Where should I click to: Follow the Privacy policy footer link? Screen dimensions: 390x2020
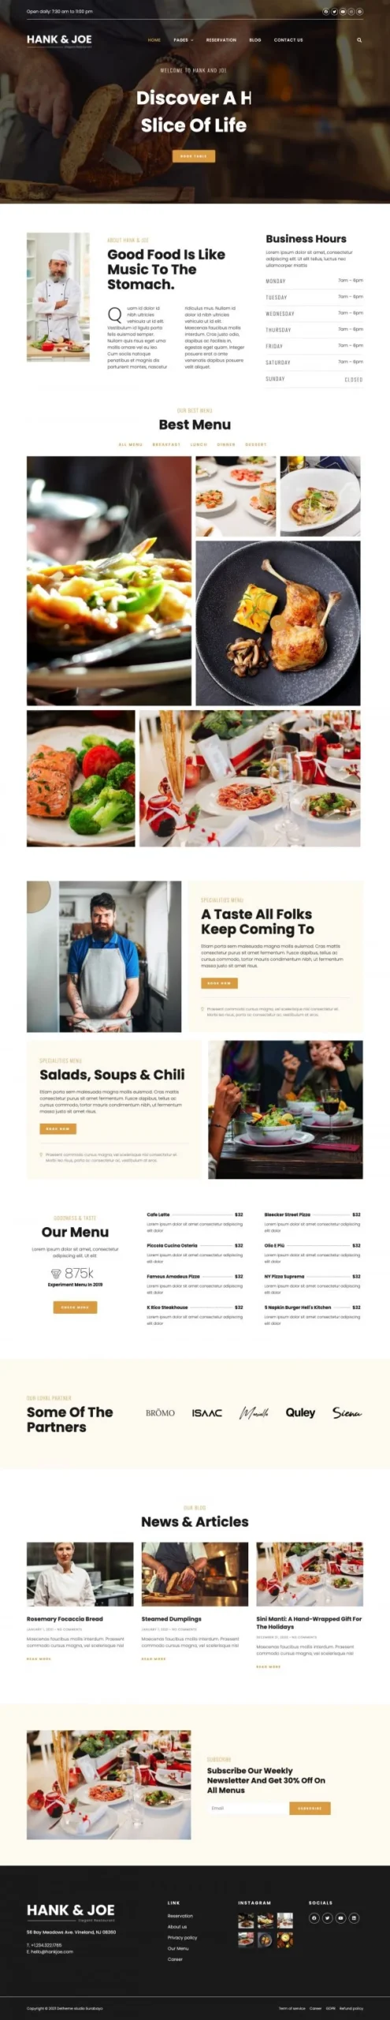[182, 1937]
